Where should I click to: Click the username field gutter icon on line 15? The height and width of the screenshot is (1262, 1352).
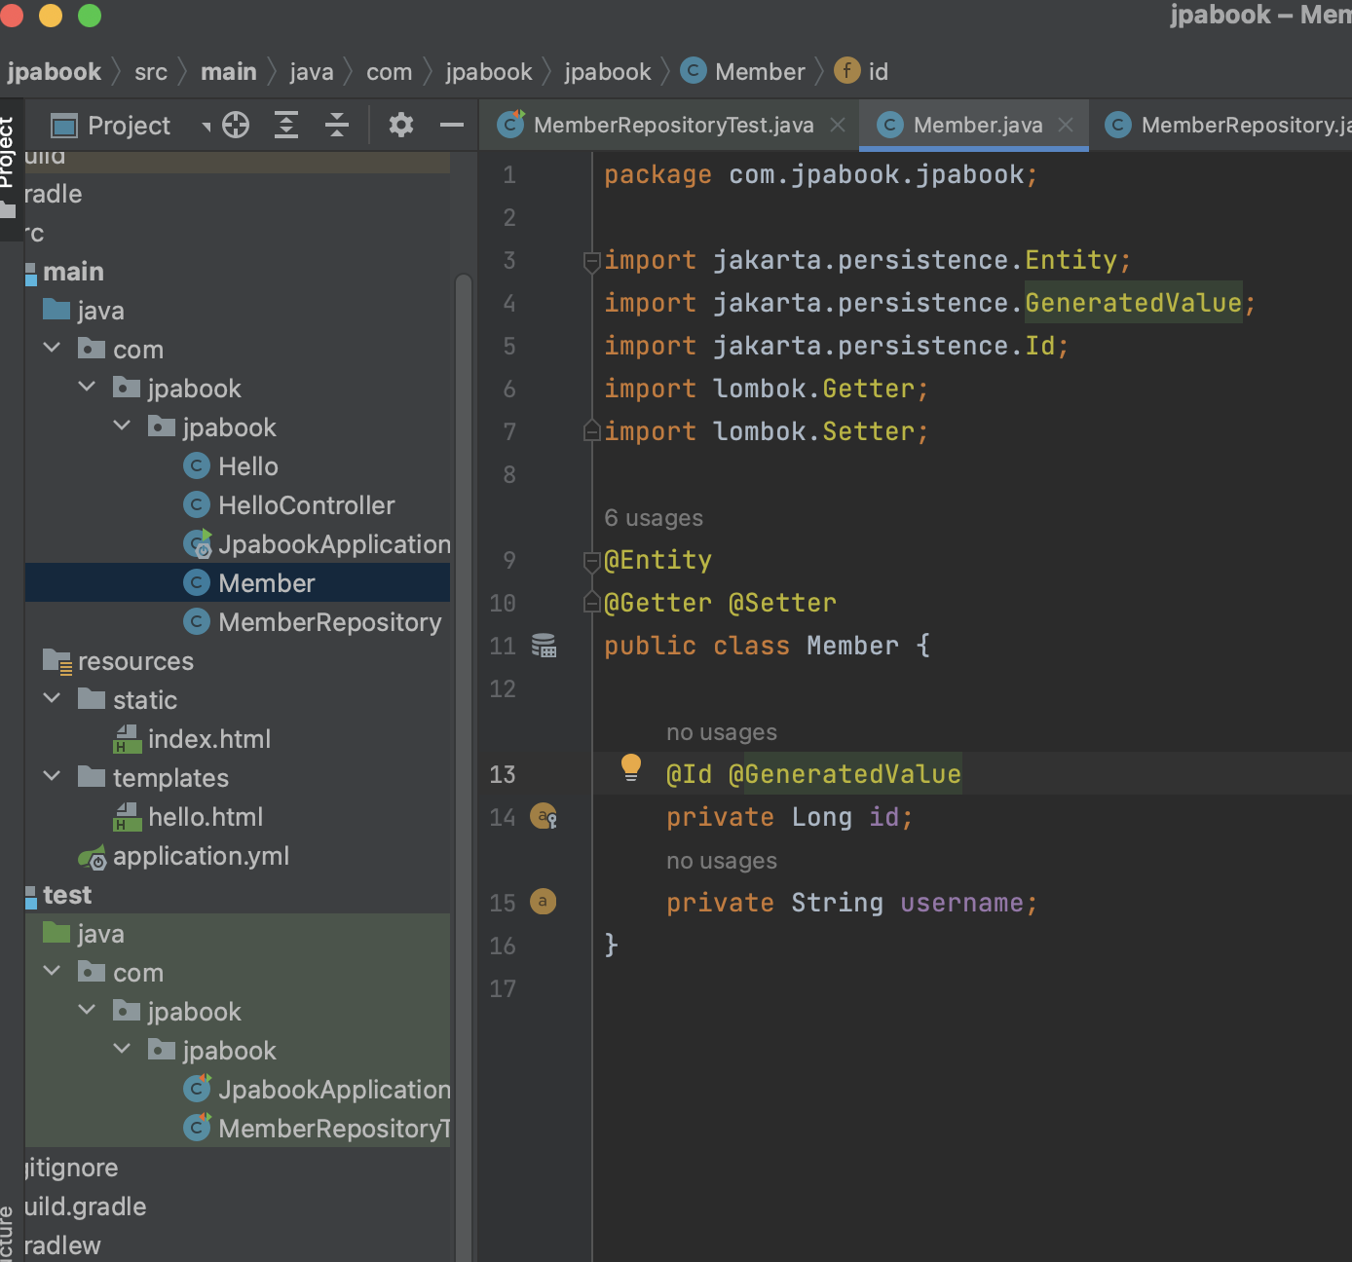click(543, 902)
